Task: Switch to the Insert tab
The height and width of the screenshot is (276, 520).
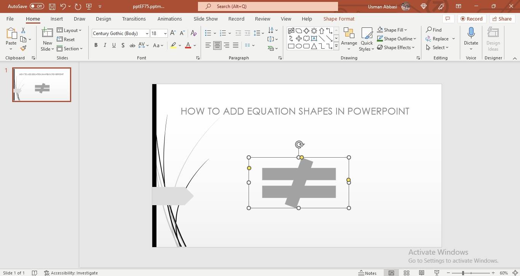Action: point(57,19)
